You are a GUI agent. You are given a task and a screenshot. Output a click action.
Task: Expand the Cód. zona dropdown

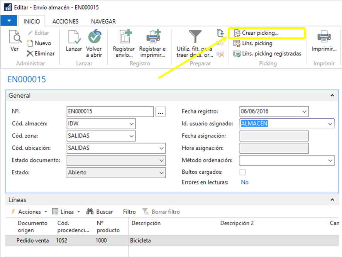131,136
